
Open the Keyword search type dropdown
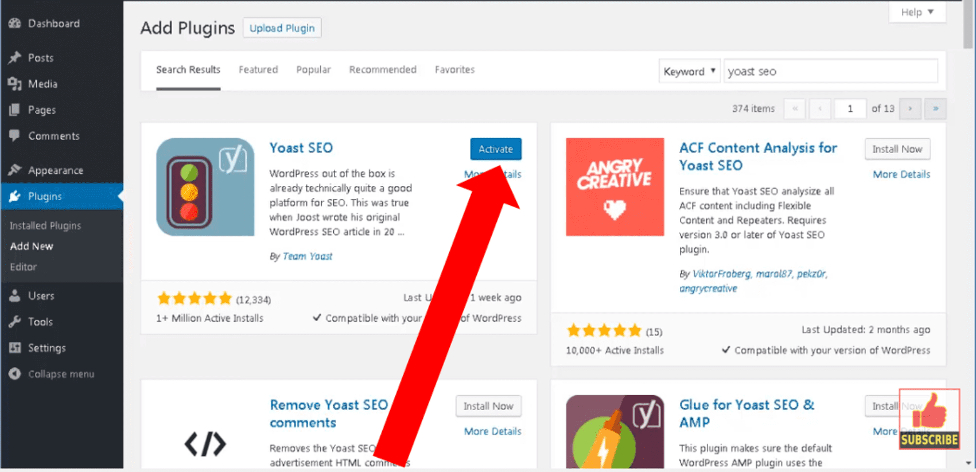[x=689, y=72]
